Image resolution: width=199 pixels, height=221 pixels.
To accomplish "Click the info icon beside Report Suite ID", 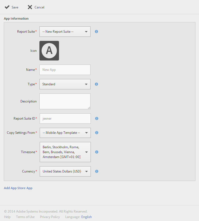I will (x=97, y=119).
